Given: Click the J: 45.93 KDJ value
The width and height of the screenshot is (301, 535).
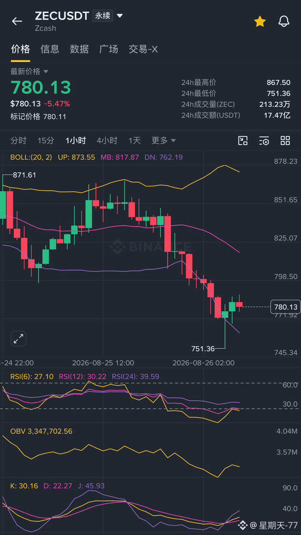Looking at the screenshot, I should pyautogui.click(x=91, y=486).
